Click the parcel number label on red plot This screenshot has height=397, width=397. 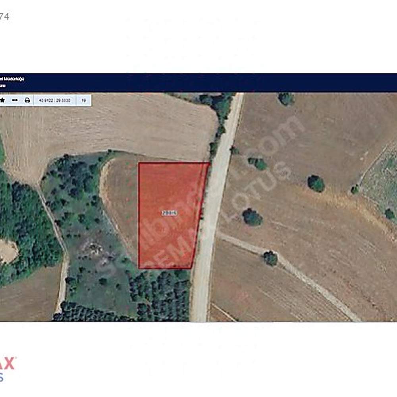pyautogui.click(x=170, y=213)
